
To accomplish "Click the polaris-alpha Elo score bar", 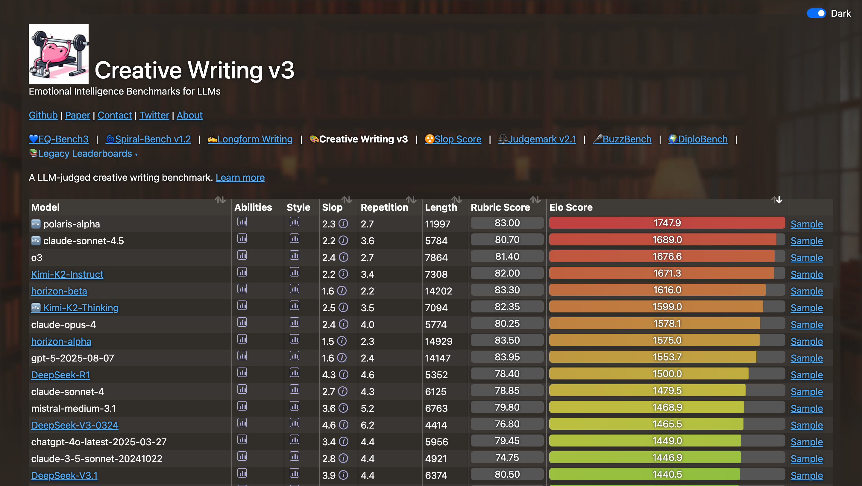I will coord(667,223).
